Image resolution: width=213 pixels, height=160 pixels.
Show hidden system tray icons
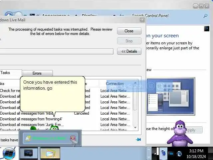point(155,153)
